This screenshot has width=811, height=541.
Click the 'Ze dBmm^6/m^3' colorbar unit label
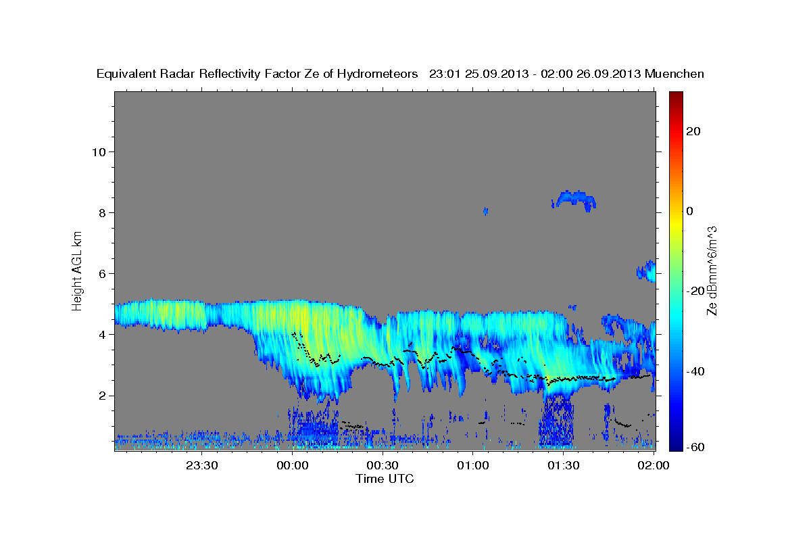point(712,271)
